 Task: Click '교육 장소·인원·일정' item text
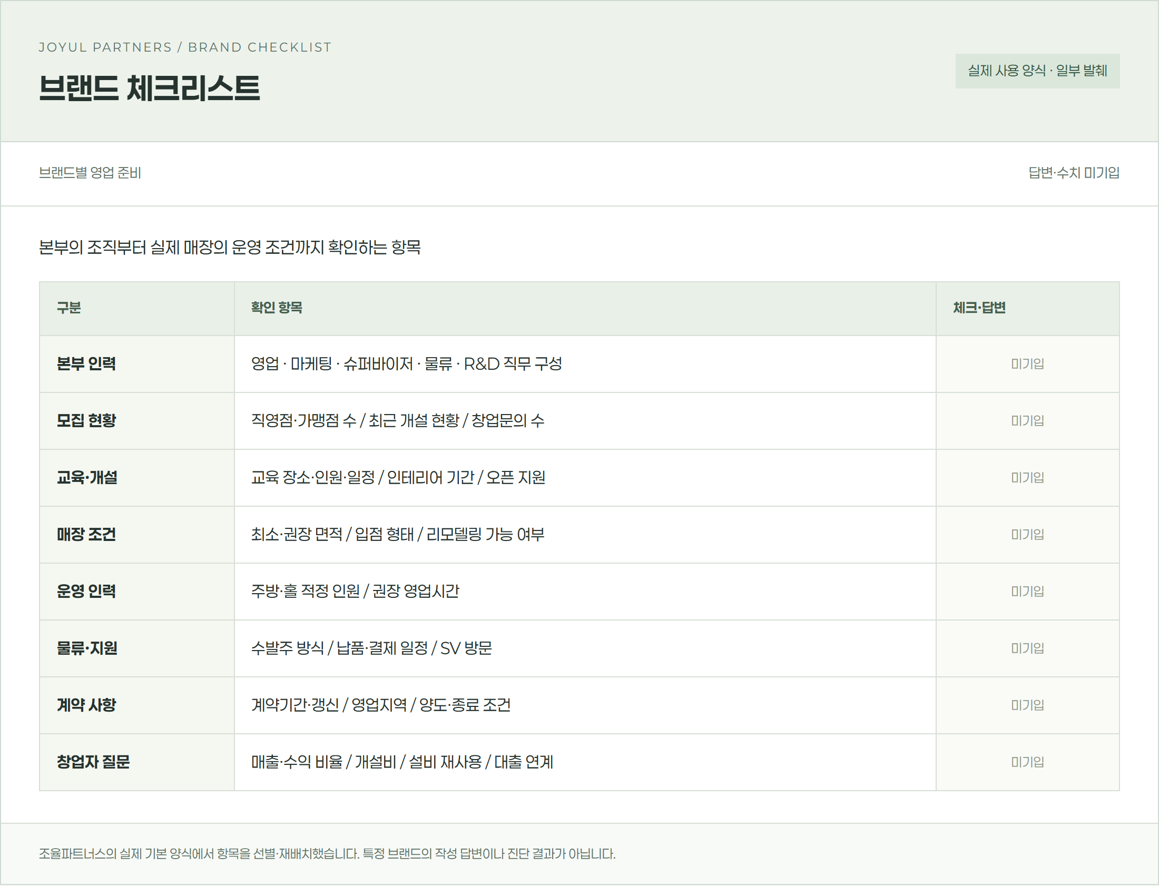pyautogui.click(x=313, y=478)
